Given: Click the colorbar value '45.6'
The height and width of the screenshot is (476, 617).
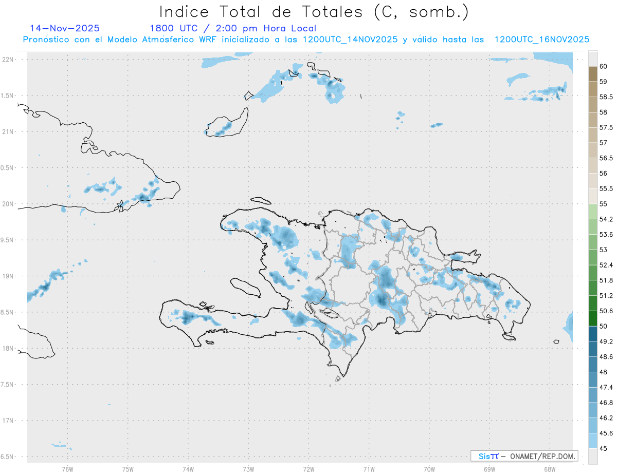Looking at the screenshot, I should [606, 433].
